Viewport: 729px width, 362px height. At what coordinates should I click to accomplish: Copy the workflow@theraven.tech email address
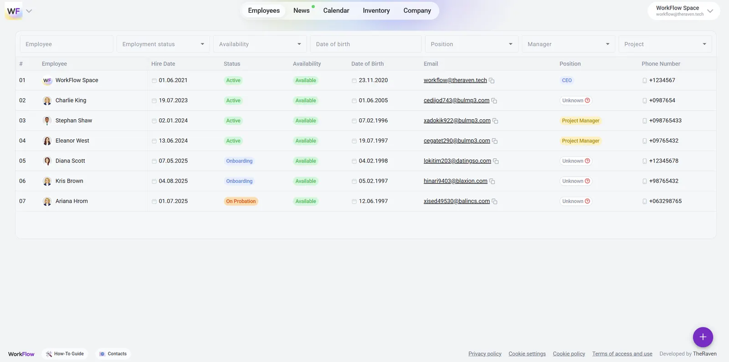(x=492, y=81)
